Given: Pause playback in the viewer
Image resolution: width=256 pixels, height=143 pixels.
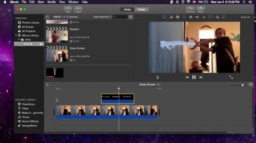Looking at the screenshot, I should point(194,78).
